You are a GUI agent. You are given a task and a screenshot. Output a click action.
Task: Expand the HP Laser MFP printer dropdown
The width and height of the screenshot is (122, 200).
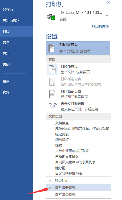tap(107, 16)
